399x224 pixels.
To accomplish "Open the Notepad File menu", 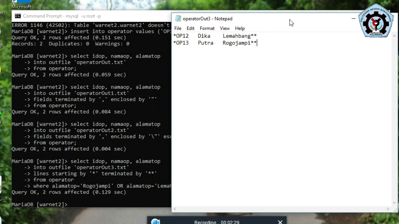I will [178, 28].
